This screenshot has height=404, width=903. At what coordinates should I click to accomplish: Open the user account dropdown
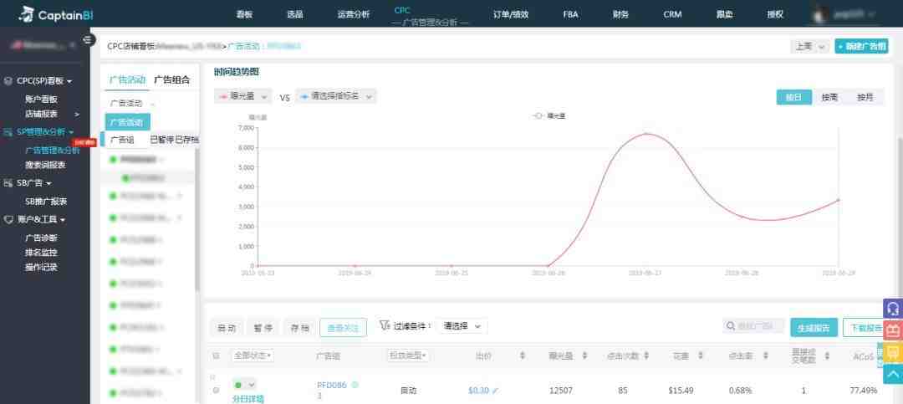click(853, 14)
